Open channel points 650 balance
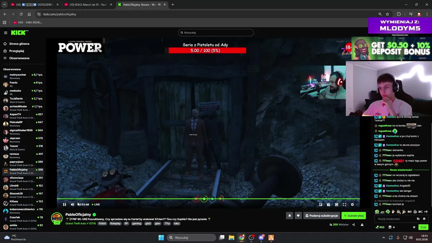 point(380,227)
